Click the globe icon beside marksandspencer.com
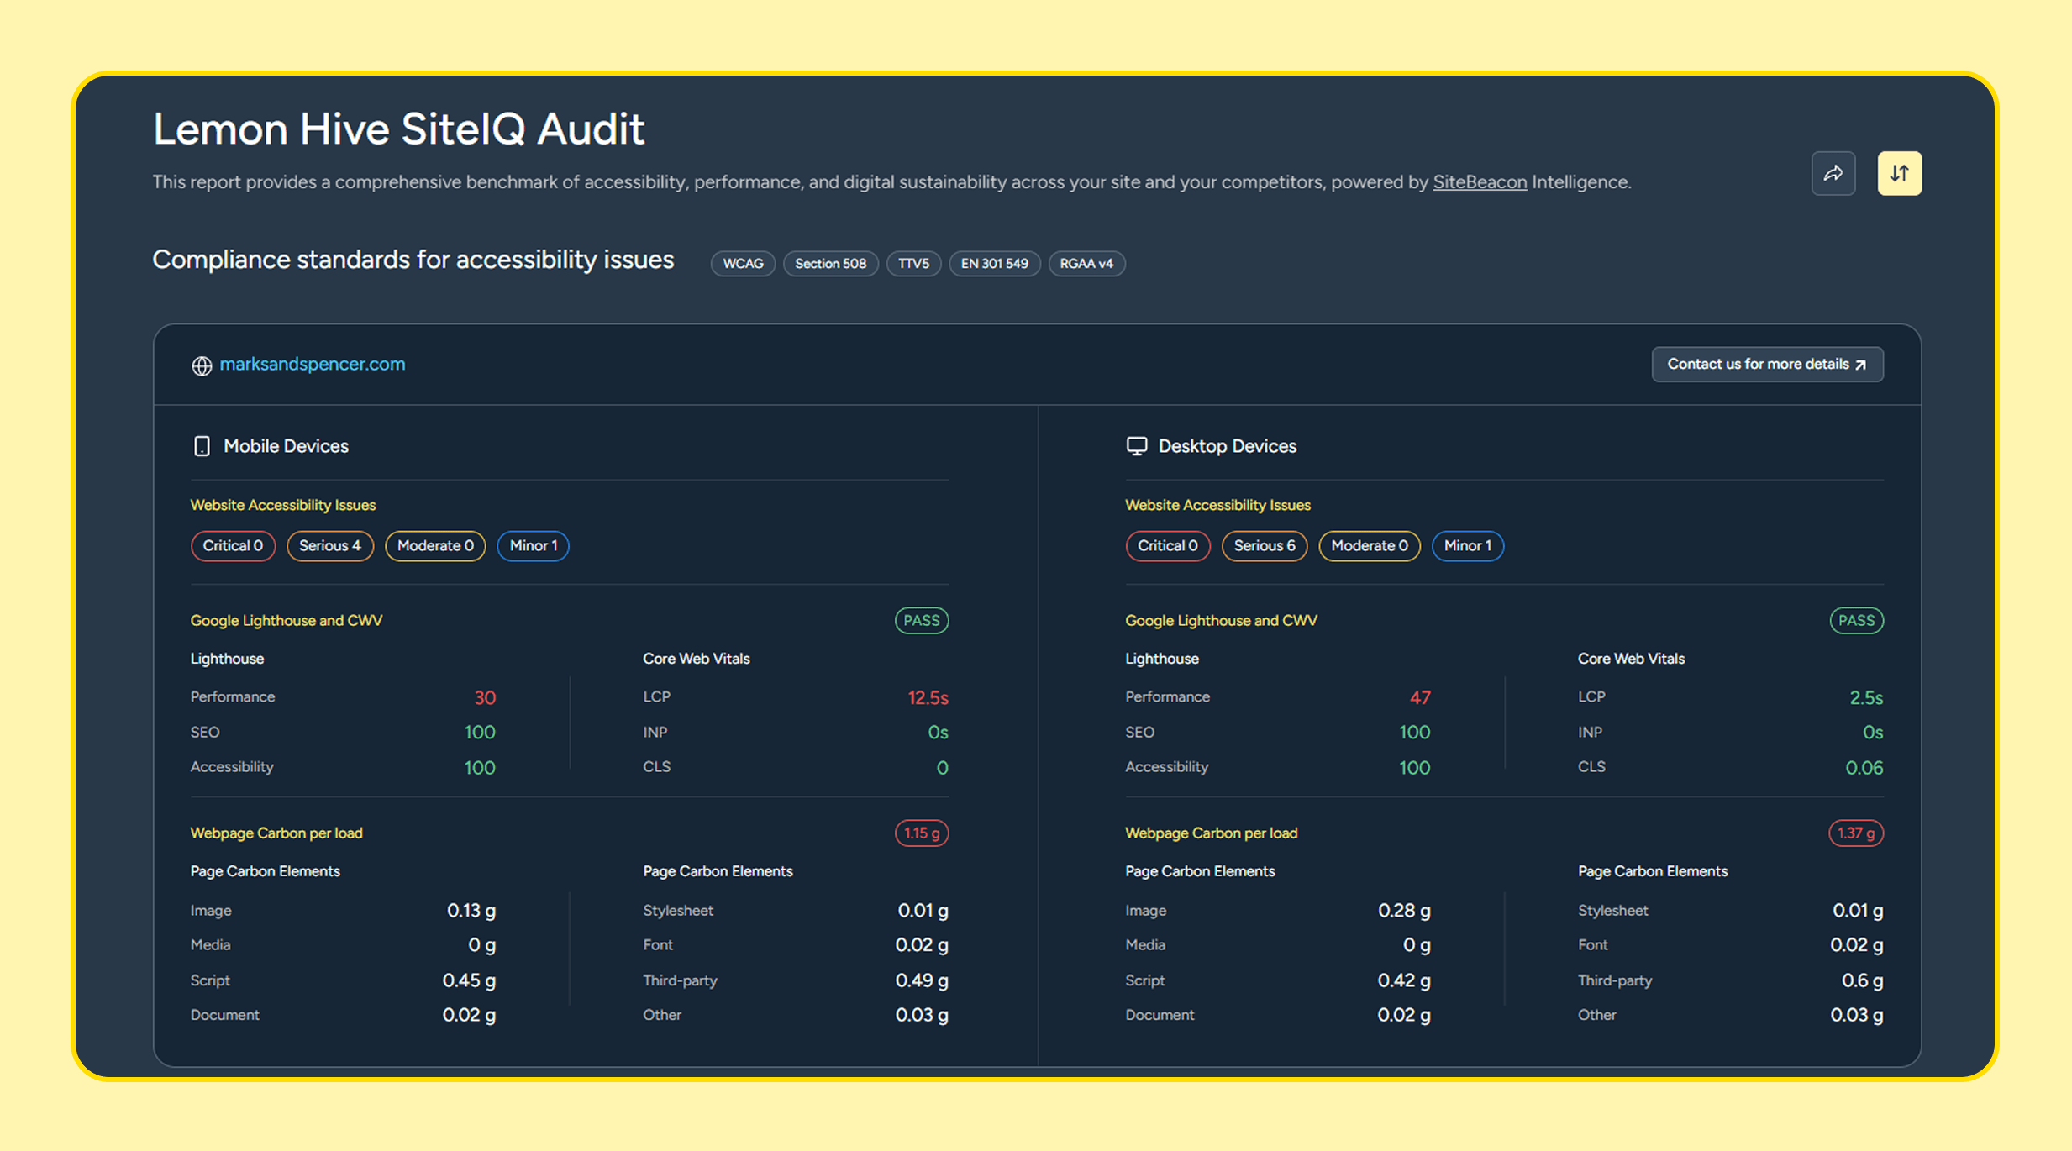The height and width of the screenshot is (1151, 2072). tap(202, 365)
